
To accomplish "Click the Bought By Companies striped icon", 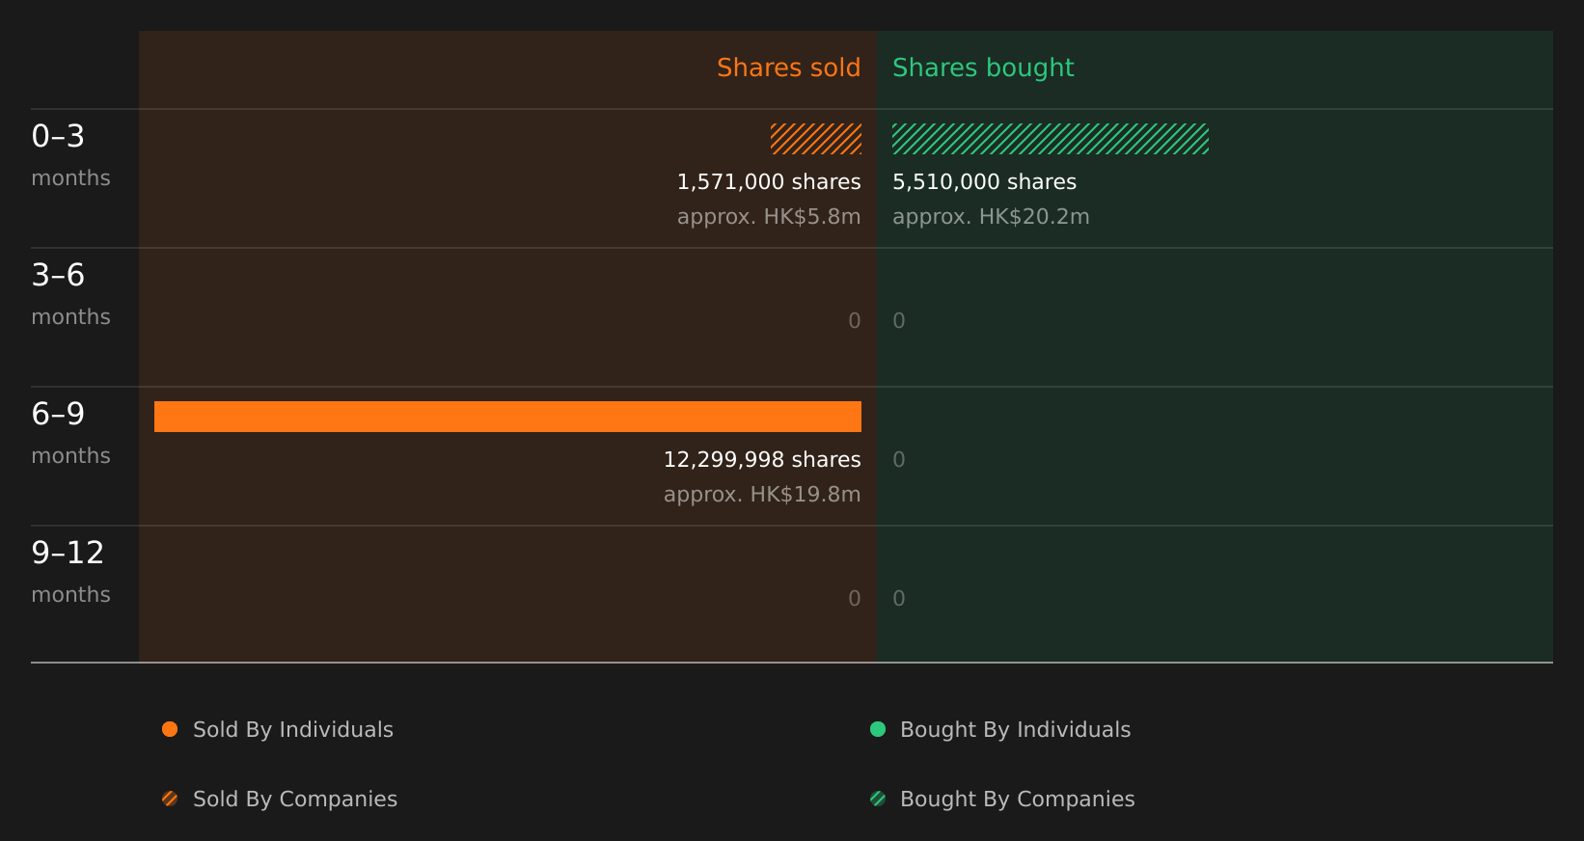I will [x=878, y=799].
